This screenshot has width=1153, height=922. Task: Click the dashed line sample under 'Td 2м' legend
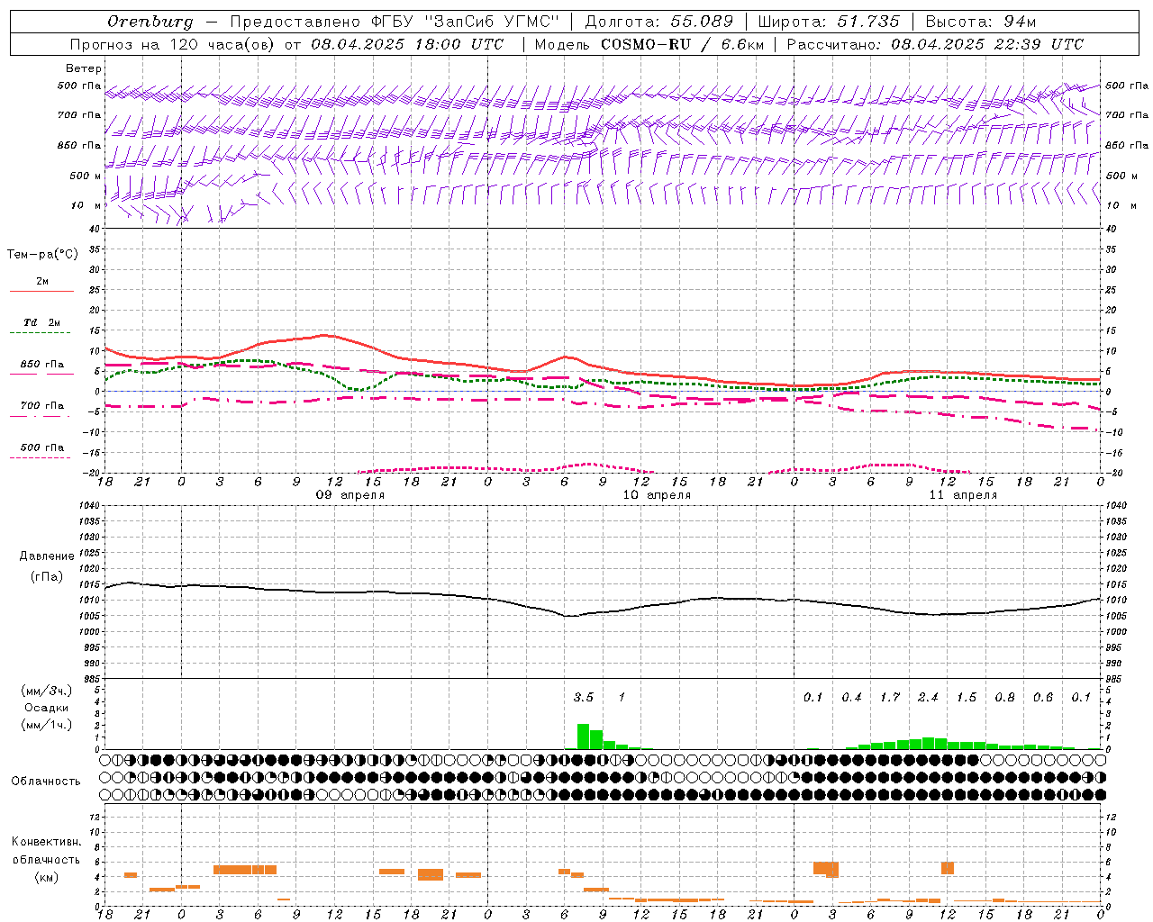[41, 333]
